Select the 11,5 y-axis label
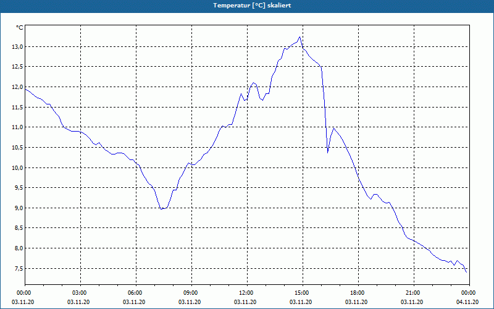The width and height of the screenshot is (494, 309). 17,107
